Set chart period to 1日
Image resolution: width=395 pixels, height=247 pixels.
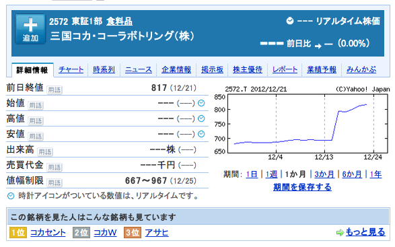[252, 174]
